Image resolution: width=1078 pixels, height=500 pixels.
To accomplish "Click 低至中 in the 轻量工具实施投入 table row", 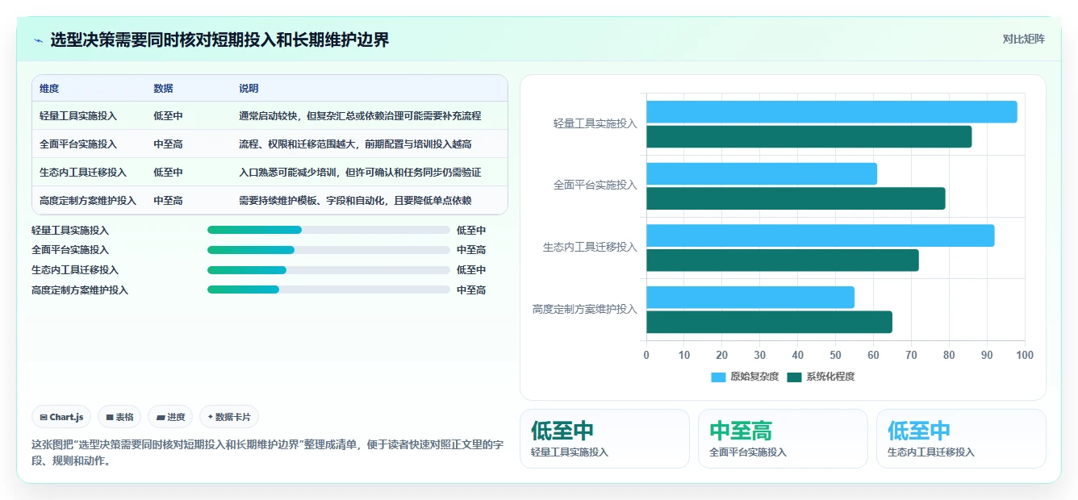I will point(168,116).
